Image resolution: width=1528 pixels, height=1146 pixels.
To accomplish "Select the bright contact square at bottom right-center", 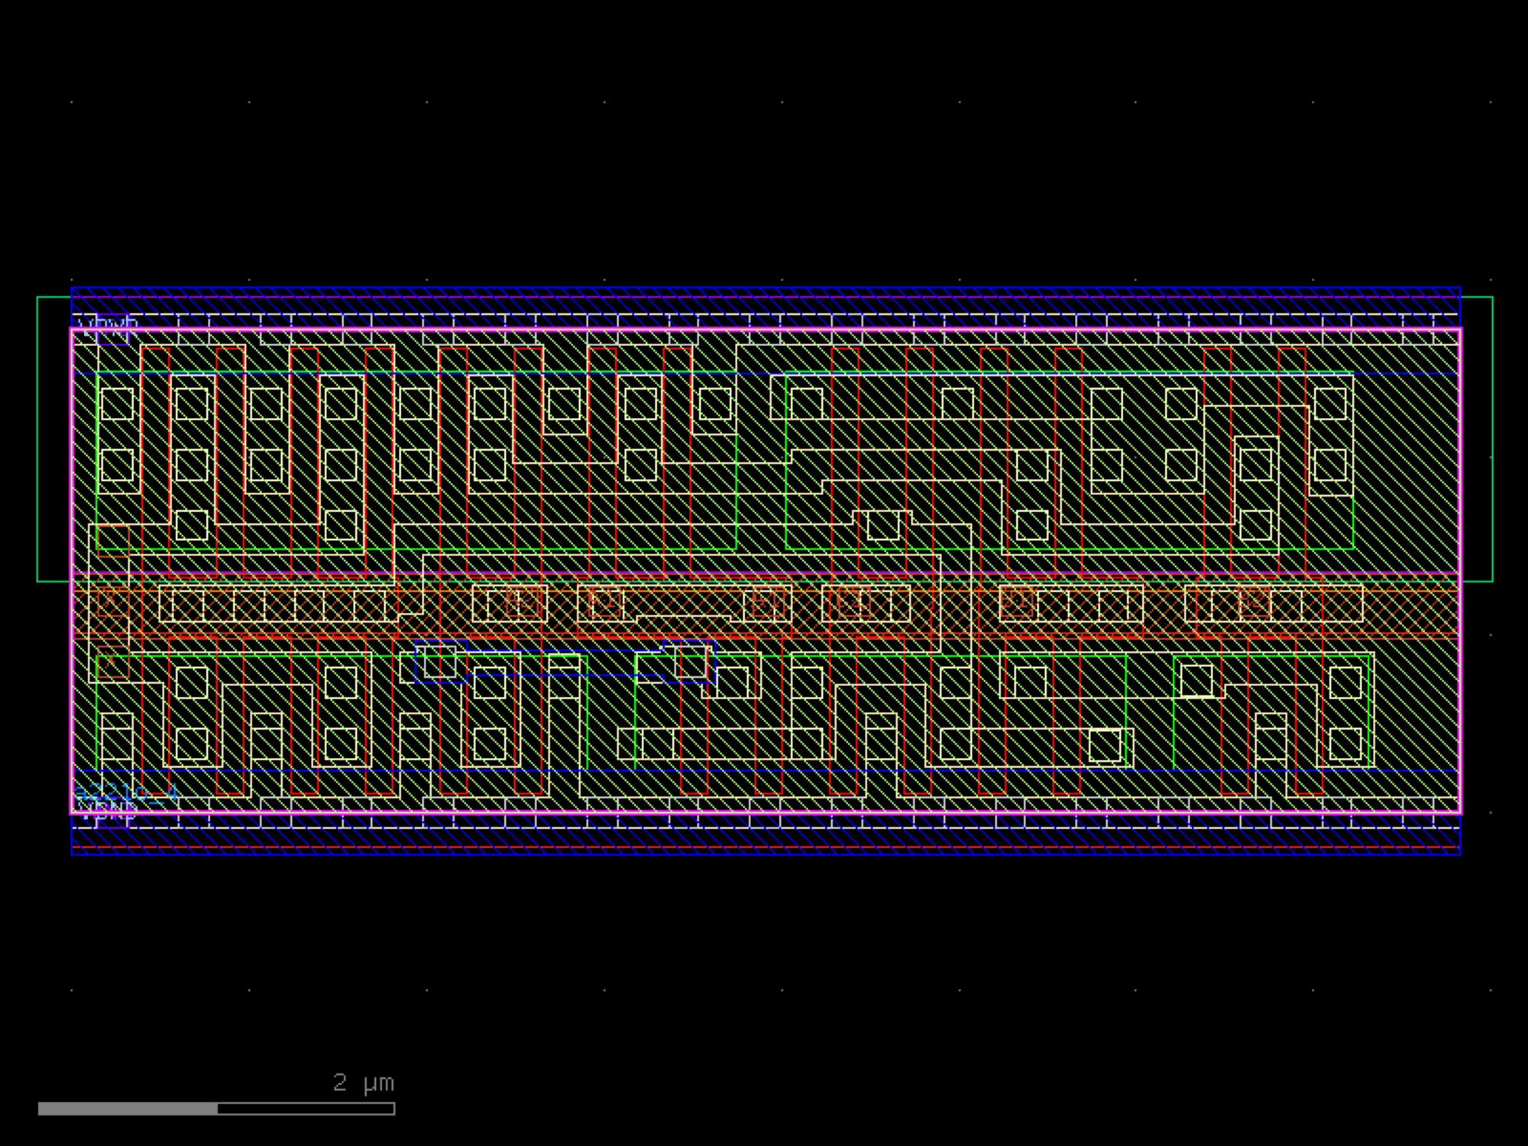I will pyautogui.click(x=1105, y=745).
